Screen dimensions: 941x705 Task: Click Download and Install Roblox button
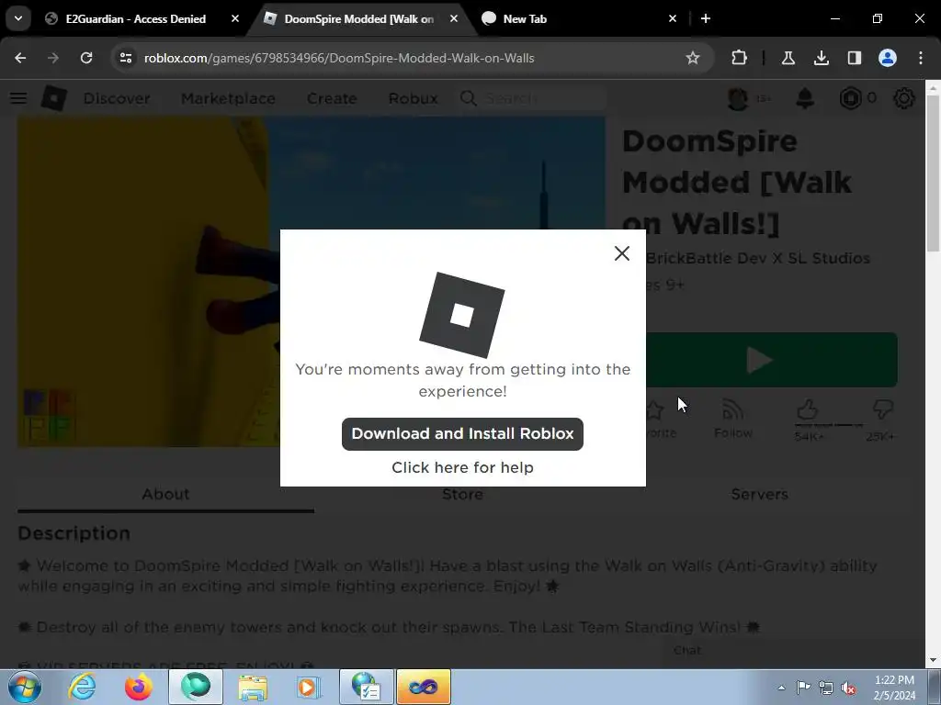pos(462,434)
